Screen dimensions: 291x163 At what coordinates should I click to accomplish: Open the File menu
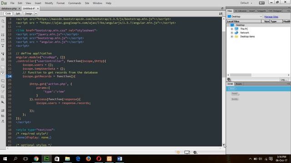12,3
